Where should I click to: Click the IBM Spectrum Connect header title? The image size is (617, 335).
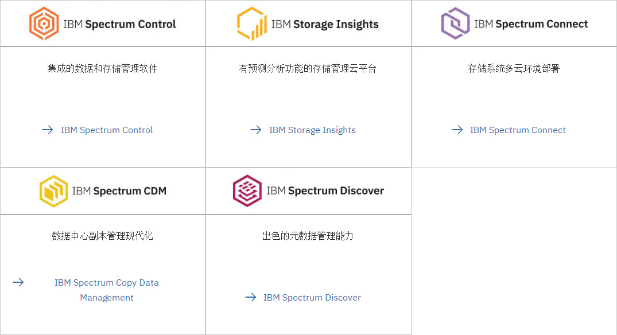(x=531, y=24)
